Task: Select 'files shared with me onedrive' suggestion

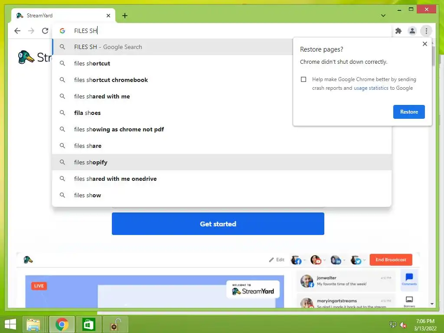Action: (222, 179)
